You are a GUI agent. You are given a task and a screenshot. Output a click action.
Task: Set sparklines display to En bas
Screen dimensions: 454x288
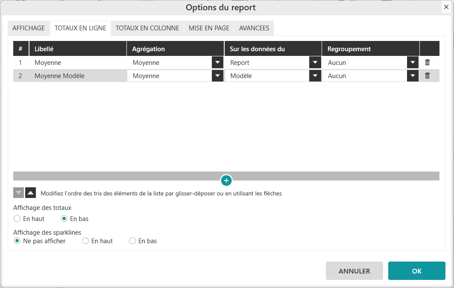click(x=132, y=241)
